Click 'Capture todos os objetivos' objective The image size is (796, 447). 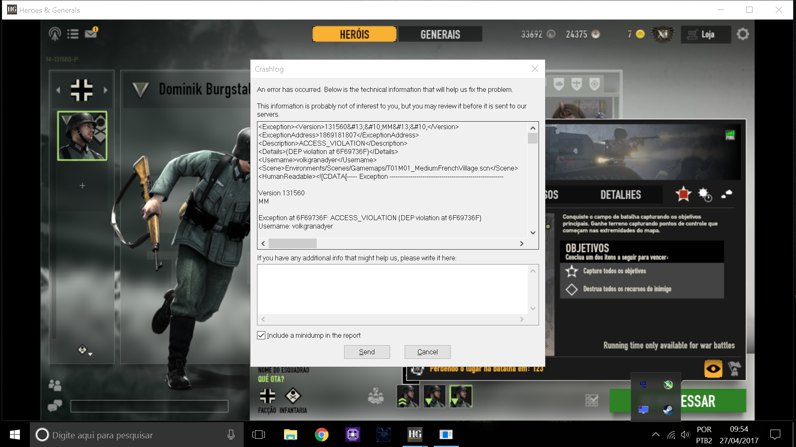pos(614,271)
